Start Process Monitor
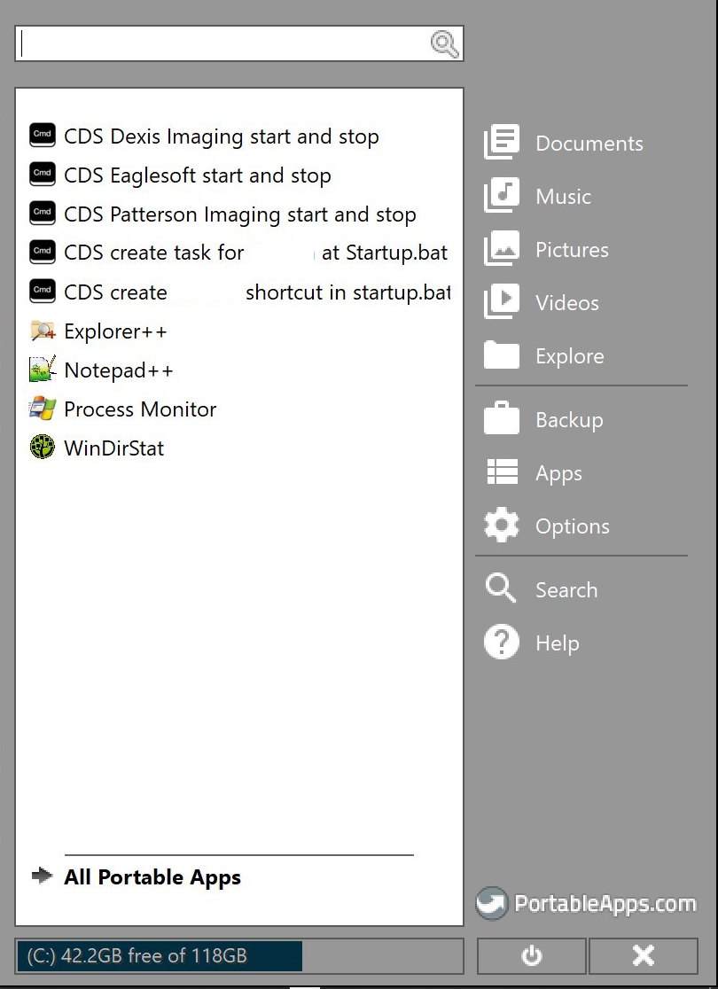Viewport: 718px width, 989px height. (x=139, y=409)
